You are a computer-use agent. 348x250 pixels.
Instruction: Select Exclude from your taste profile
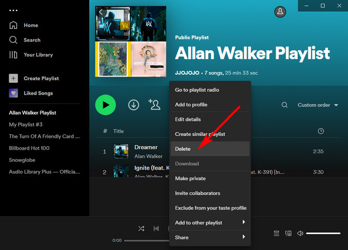tap(210, 208)
